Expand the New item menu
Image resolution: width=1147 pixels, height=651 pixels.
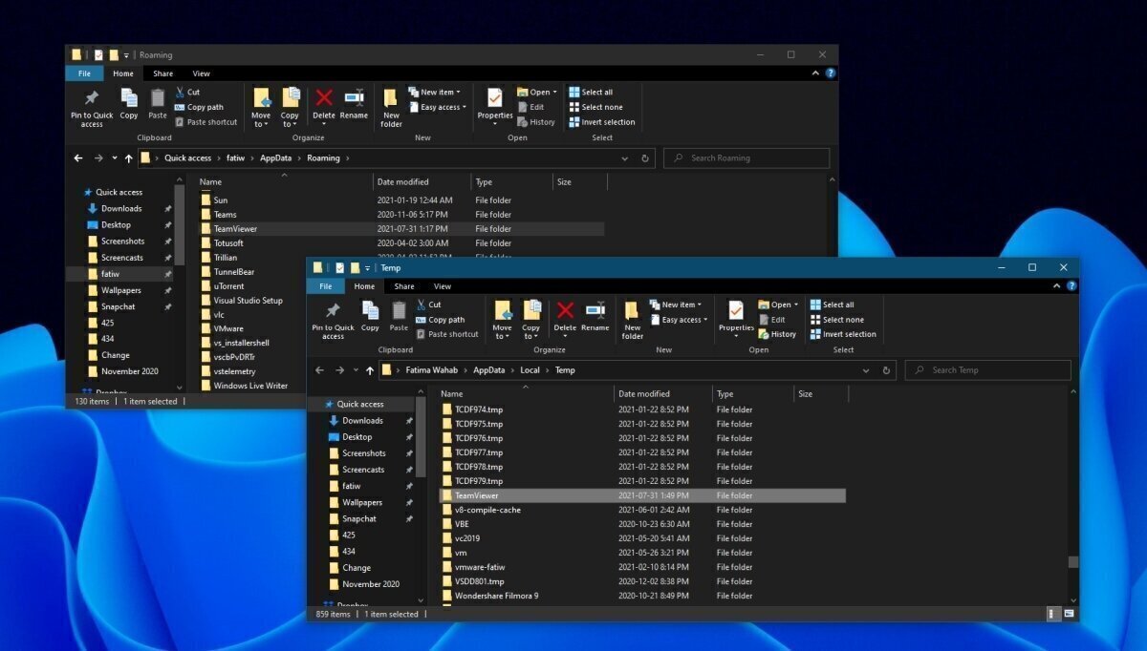click(677, 304)
